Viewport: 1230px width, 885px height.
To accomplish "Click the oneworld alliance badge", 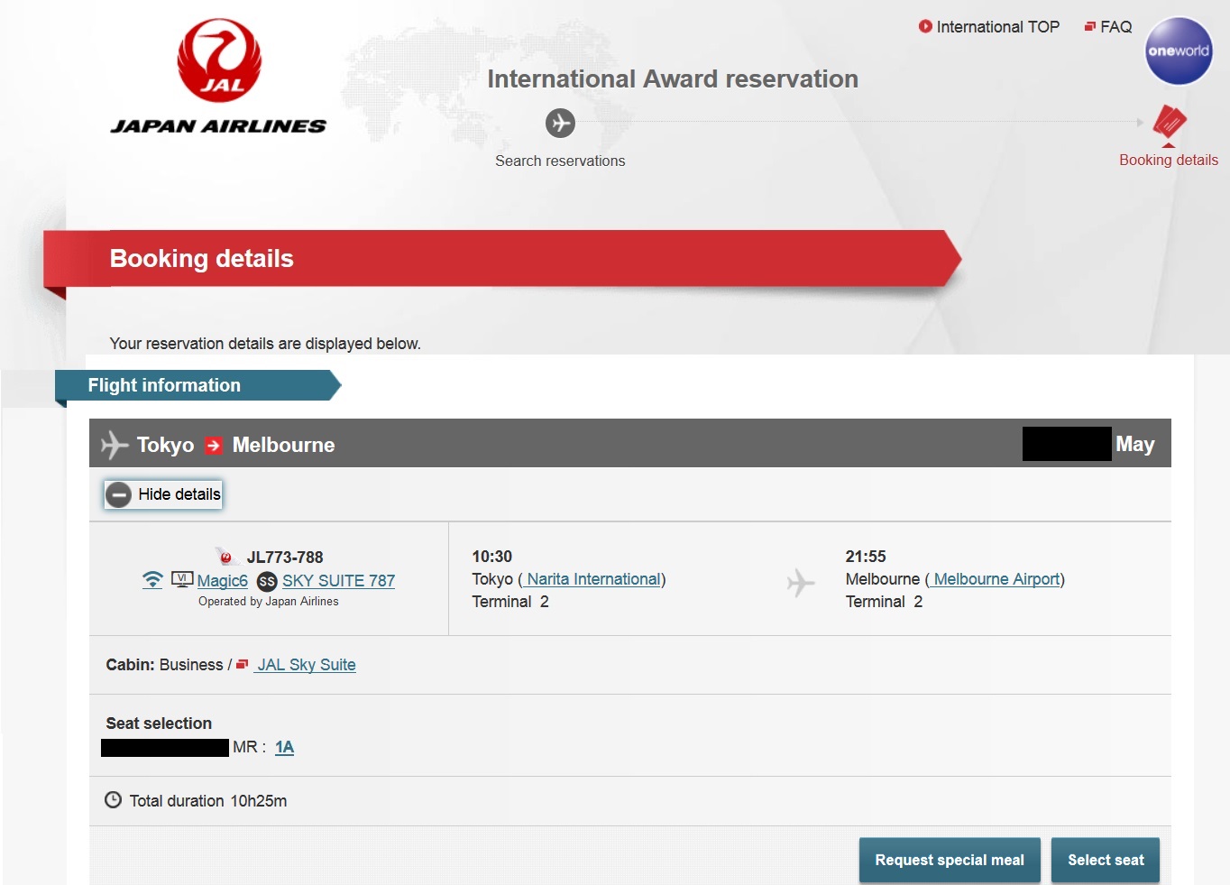I will coord(1179,51).
